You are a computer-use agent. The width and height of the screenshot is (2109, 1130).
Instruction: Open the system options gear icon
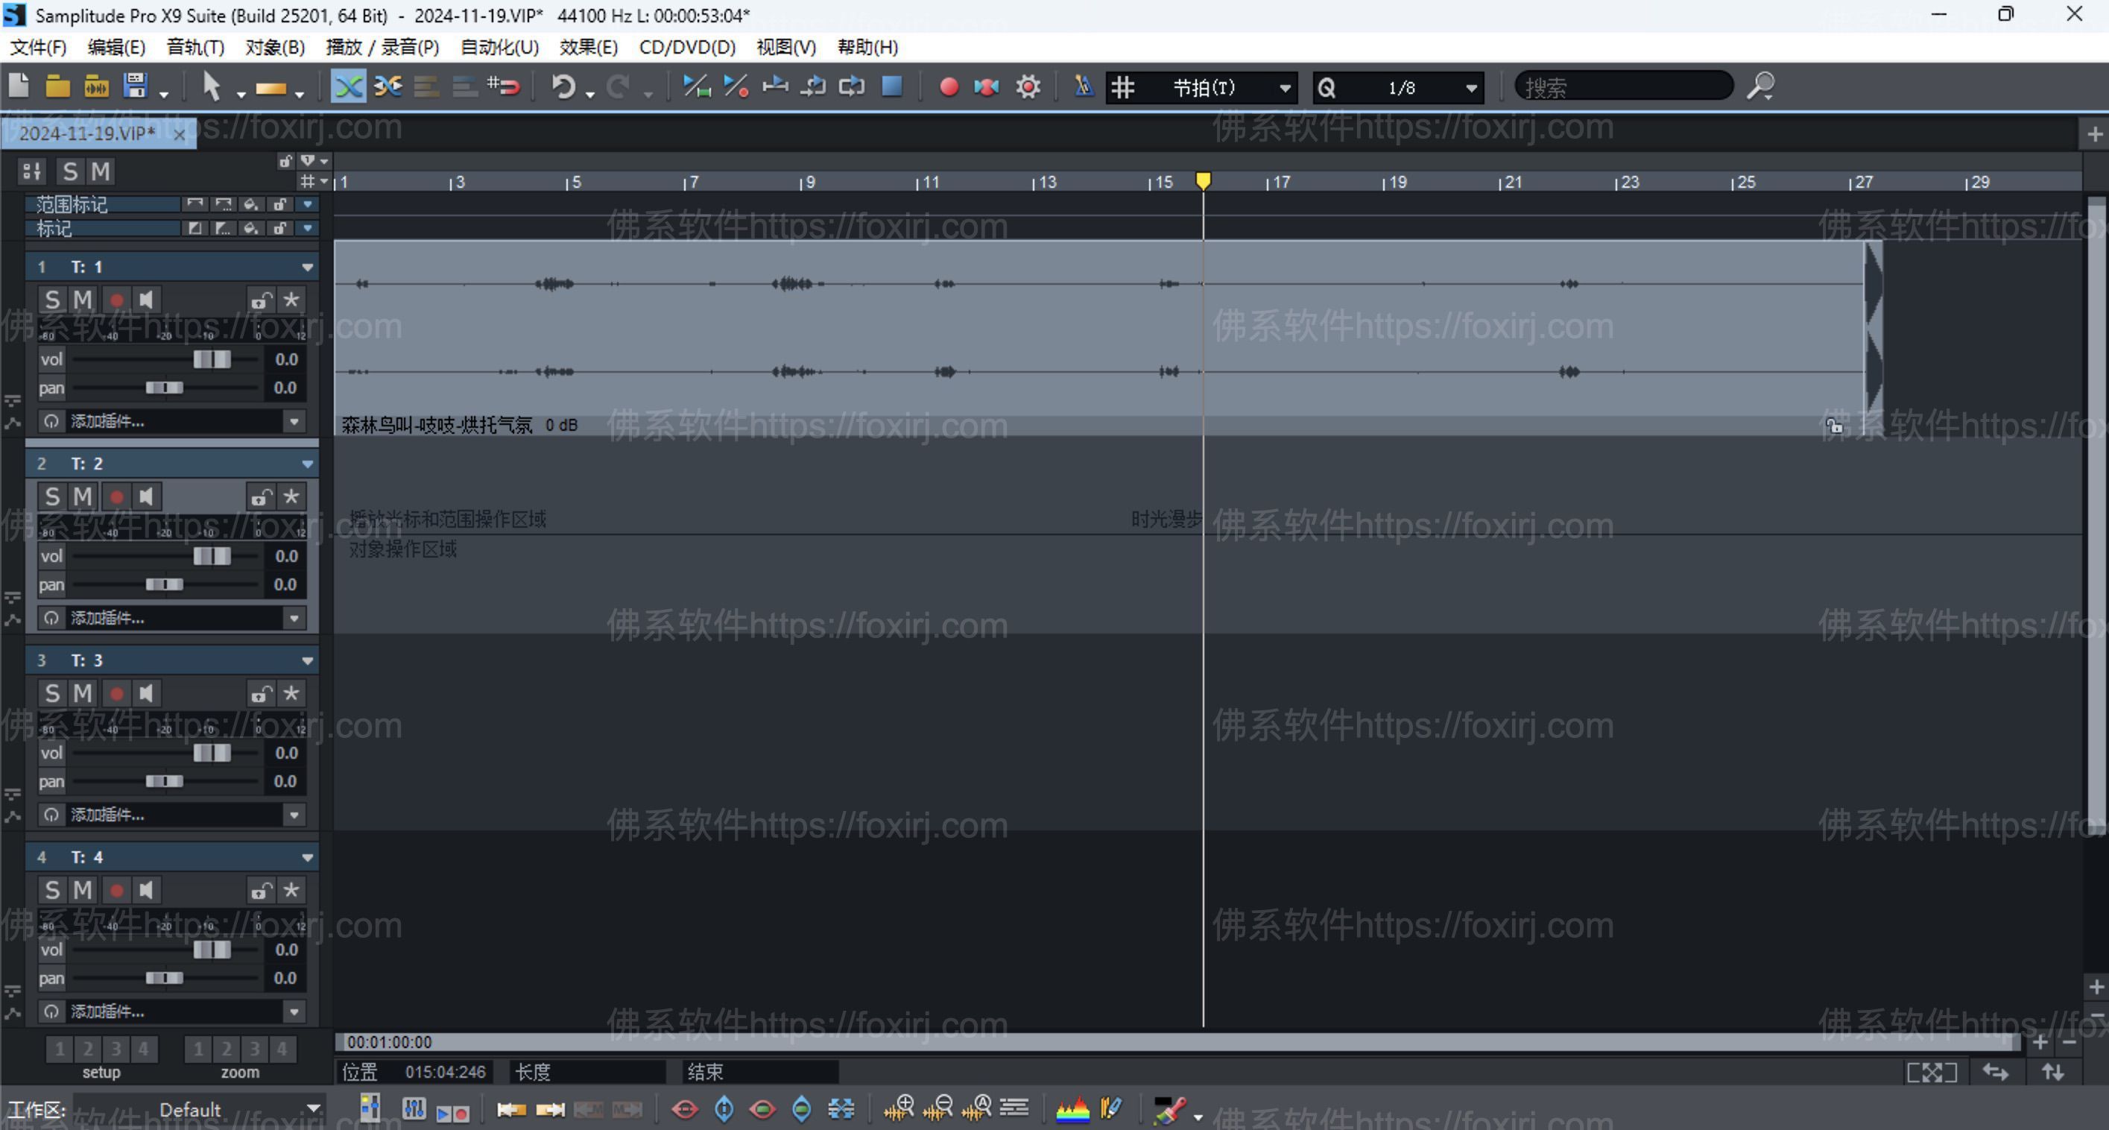pos(1028,86)
